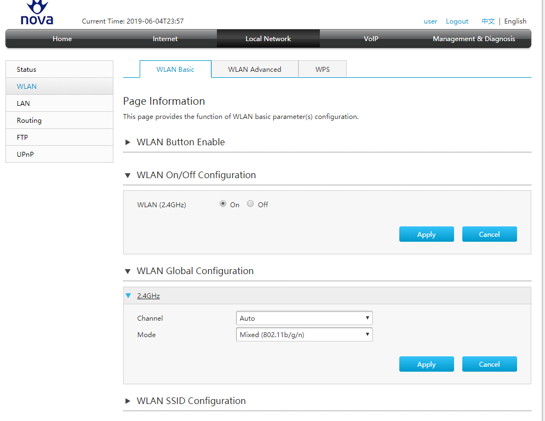This screenshot has height=421, width=545.
Task: Cancel the WLAN Global Configuration changes
Action: pos(489,364)
